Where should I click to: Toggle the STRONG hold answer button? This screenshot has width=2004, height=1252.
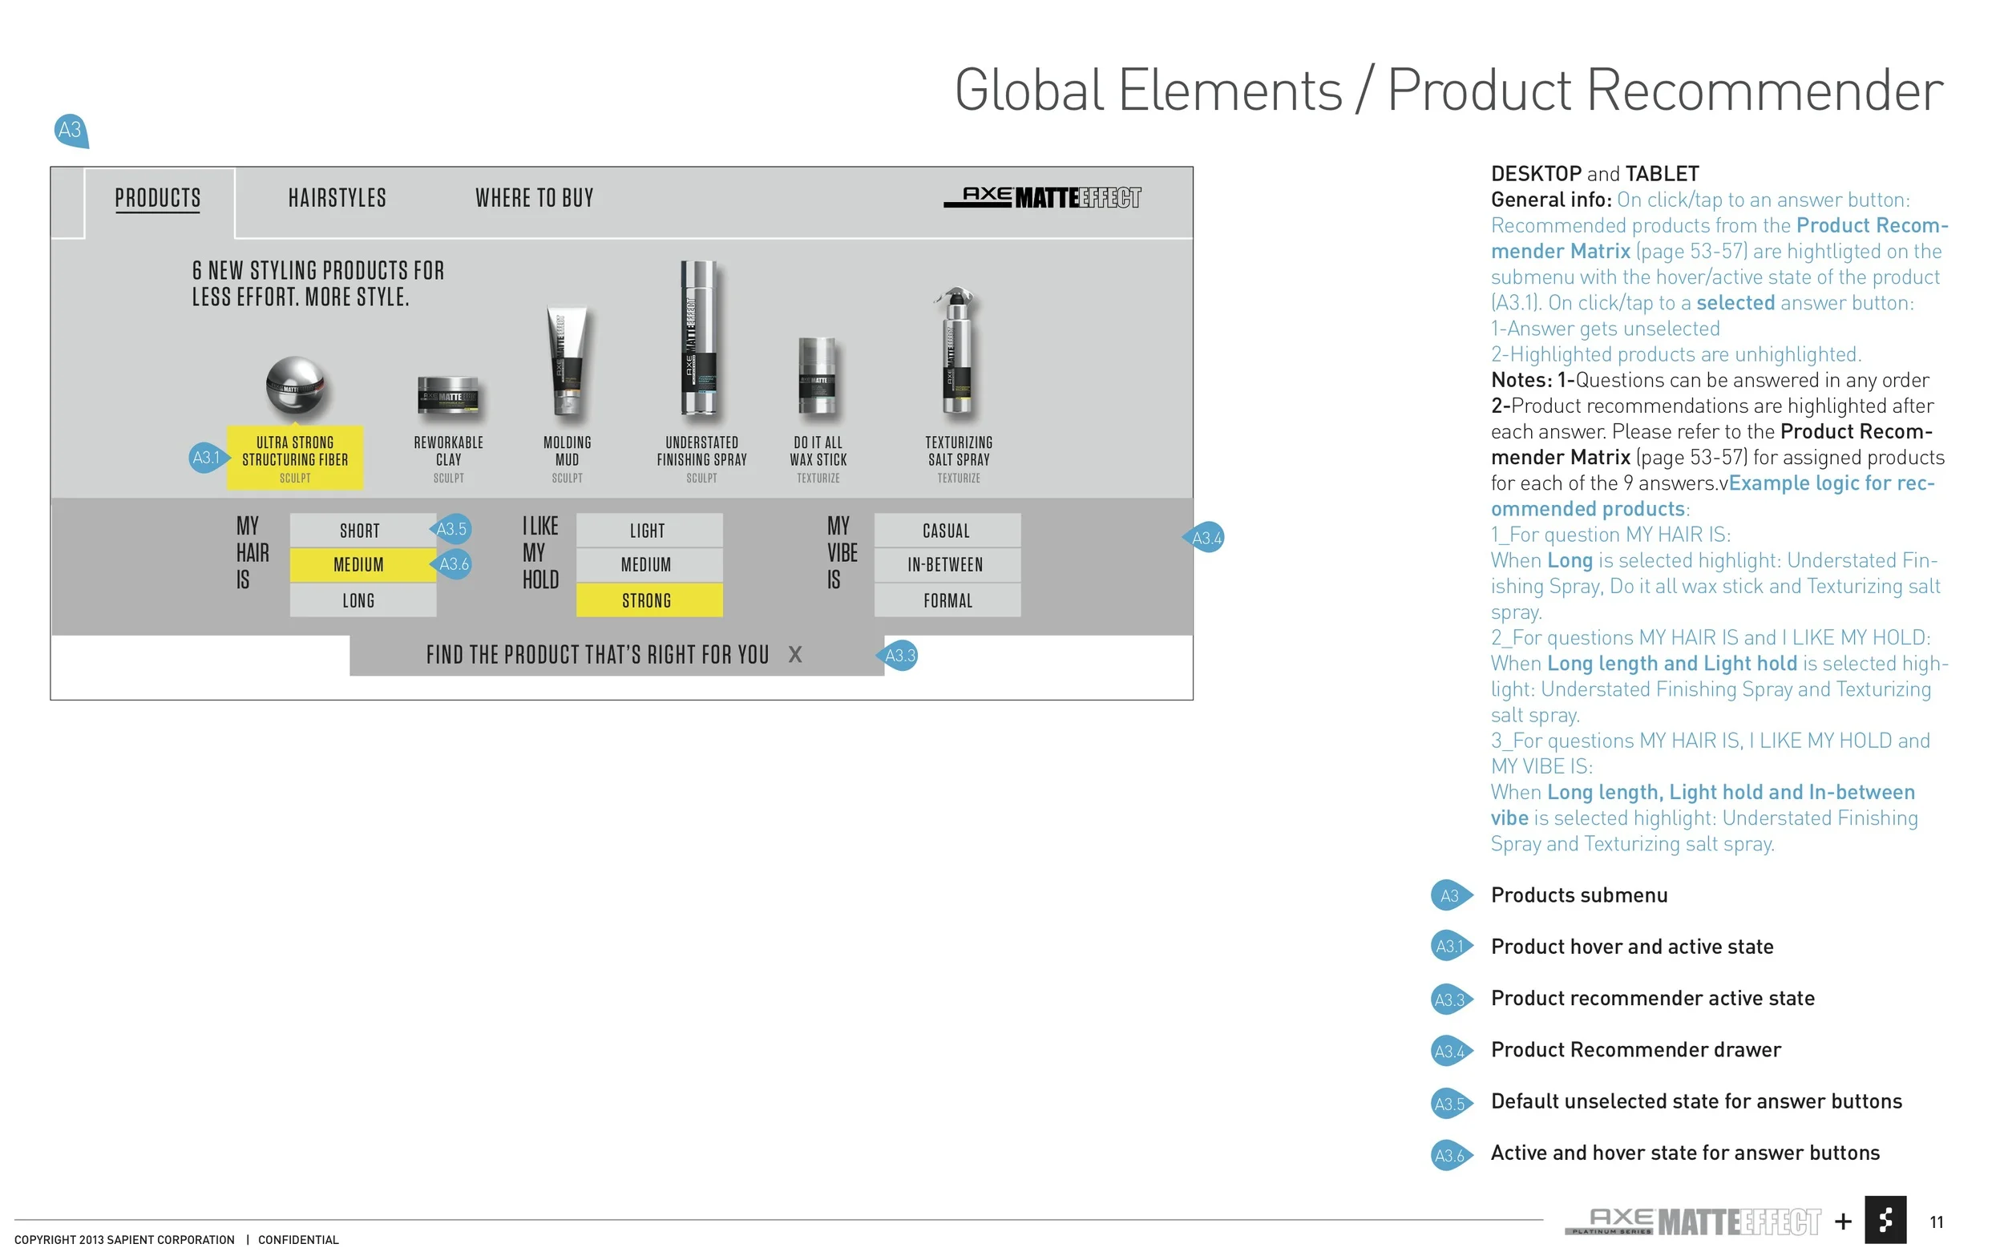(x=648, y=600)
